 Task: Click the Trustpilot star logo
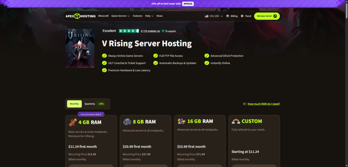(x=163, y=31)
